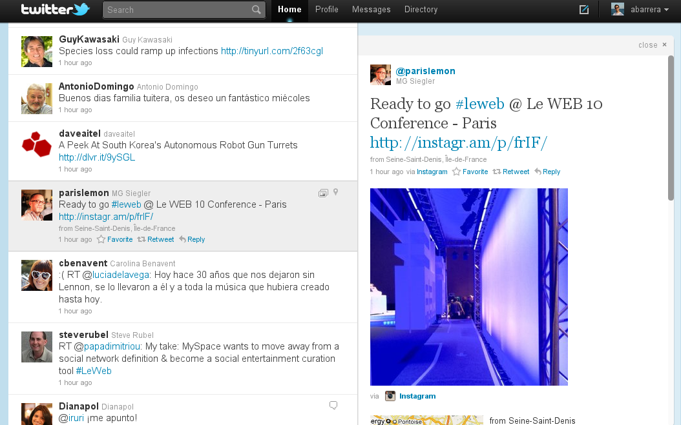Close the tweet details pane
The height and width of the screenshot is (425, 681).
tap(653, 45)
